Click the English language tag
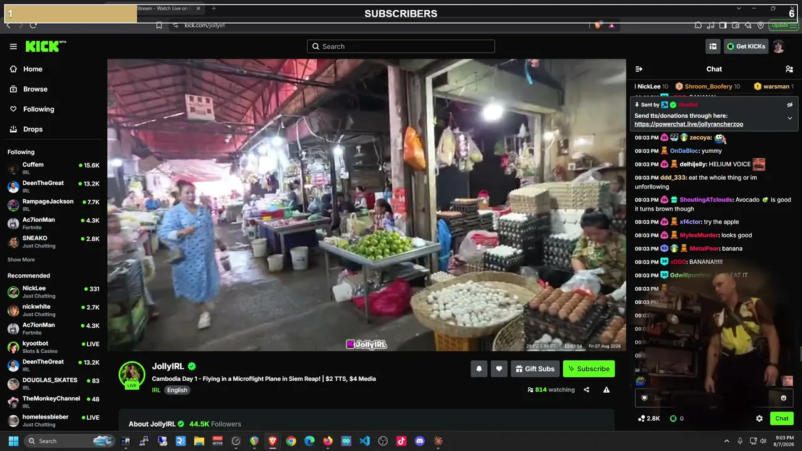This screenshot has width=802, height=451. tap(177, 390)
